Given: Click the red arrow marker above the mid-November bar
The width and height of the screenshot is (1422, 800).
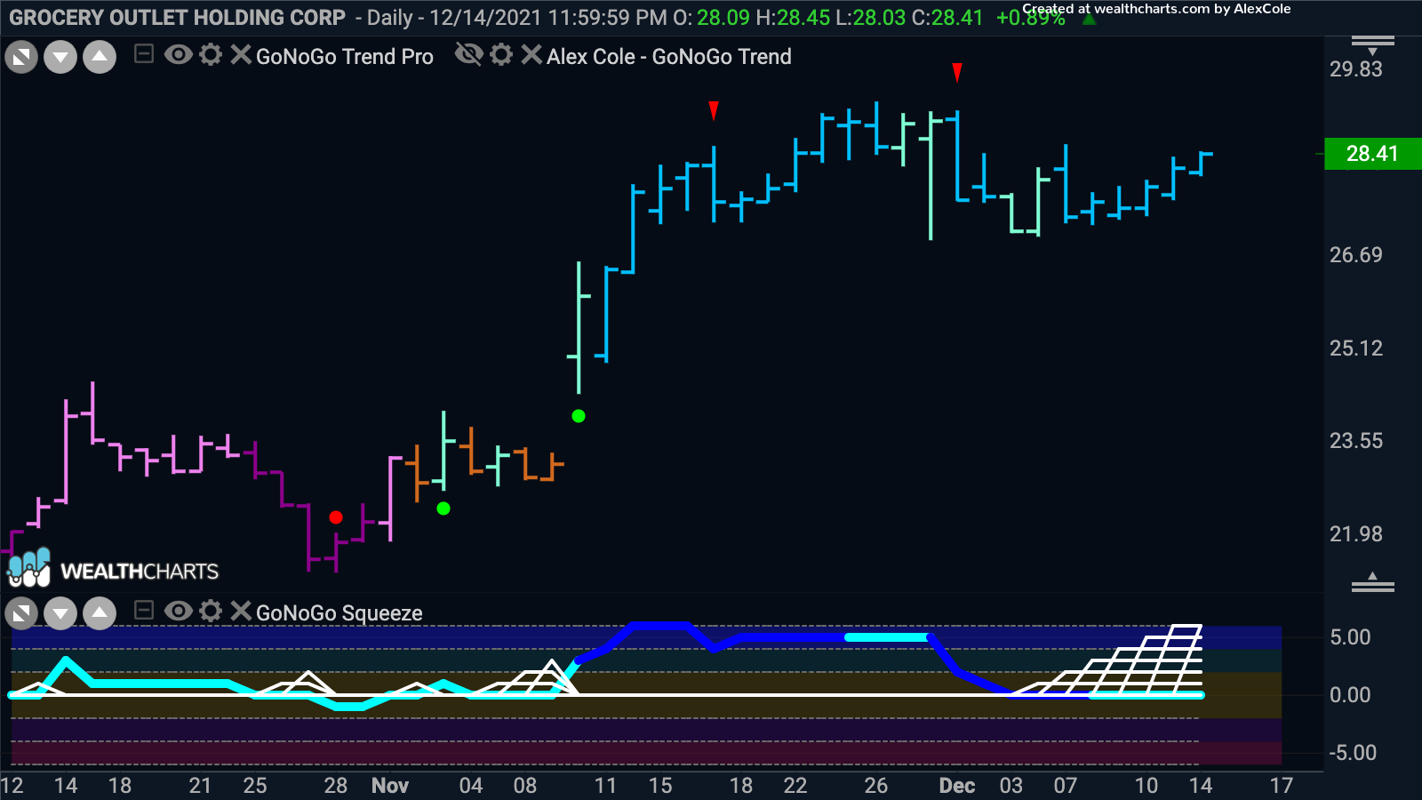Looking at the screenshot, I should click(x=714, y=111).
